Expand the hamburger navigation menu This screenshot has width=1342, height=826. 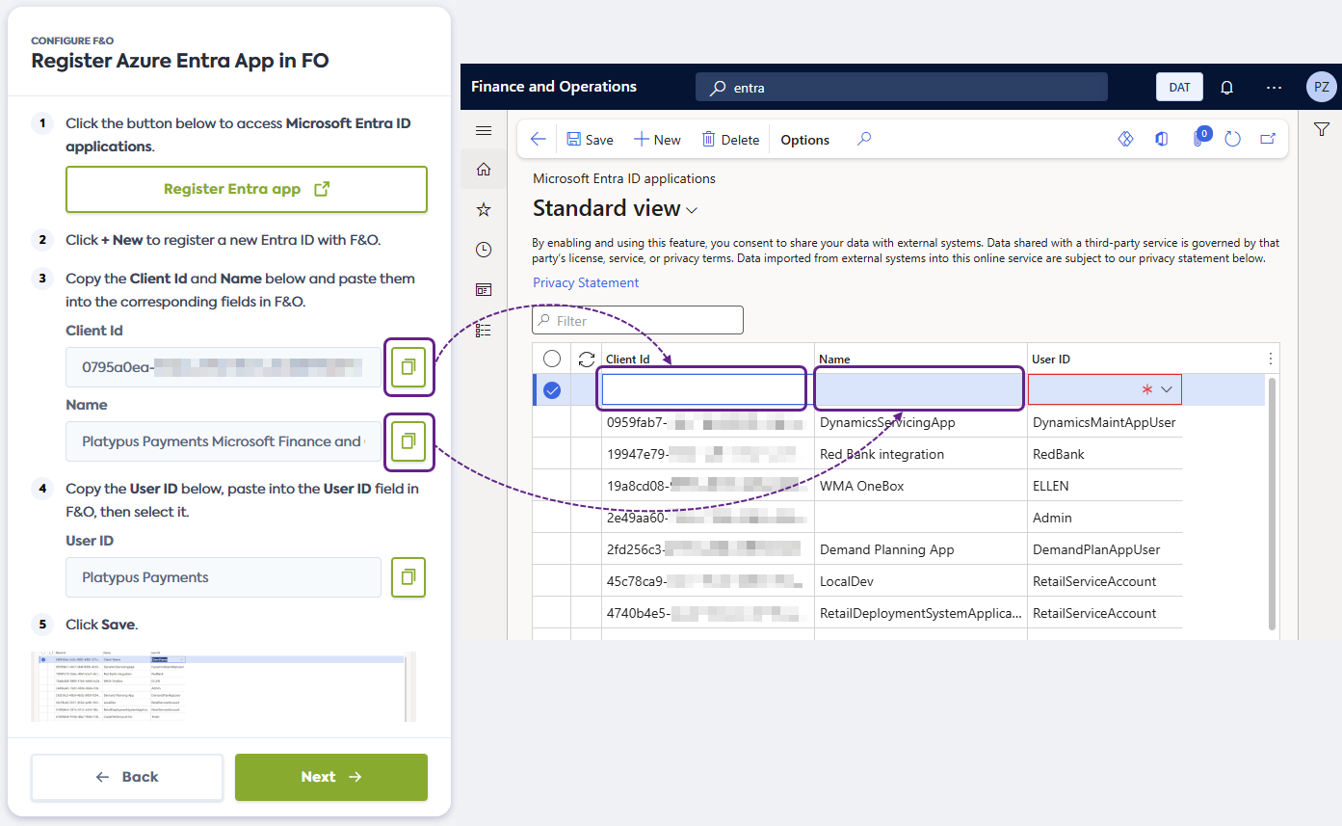tap(484, 131)
